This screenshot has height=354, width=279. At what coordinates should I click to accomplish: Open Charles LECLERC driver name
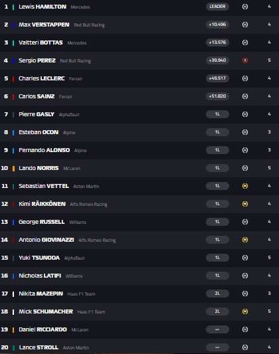pos(42,78)
